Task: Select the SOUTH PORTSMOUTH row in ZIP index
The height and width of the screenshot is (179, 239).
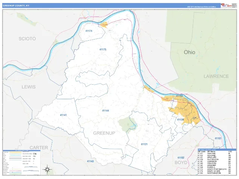Action: 215,169
